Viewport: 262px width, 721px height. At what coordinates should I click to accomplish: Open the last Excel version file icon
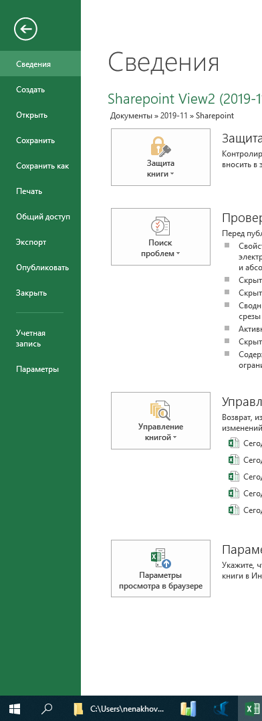click(234, 510)
